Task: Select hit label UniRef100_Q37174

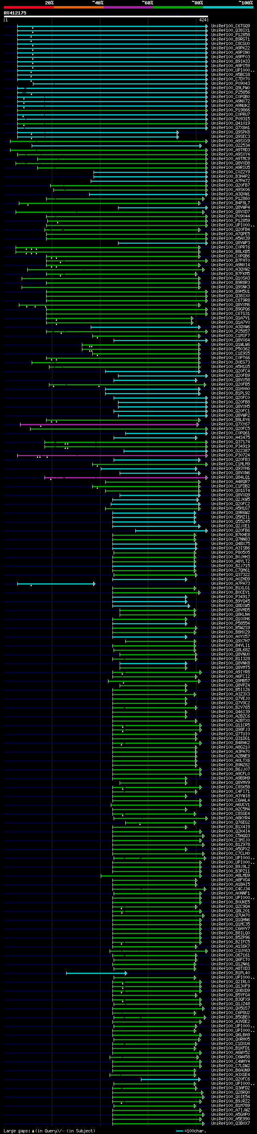Action: tap(230, 442)
